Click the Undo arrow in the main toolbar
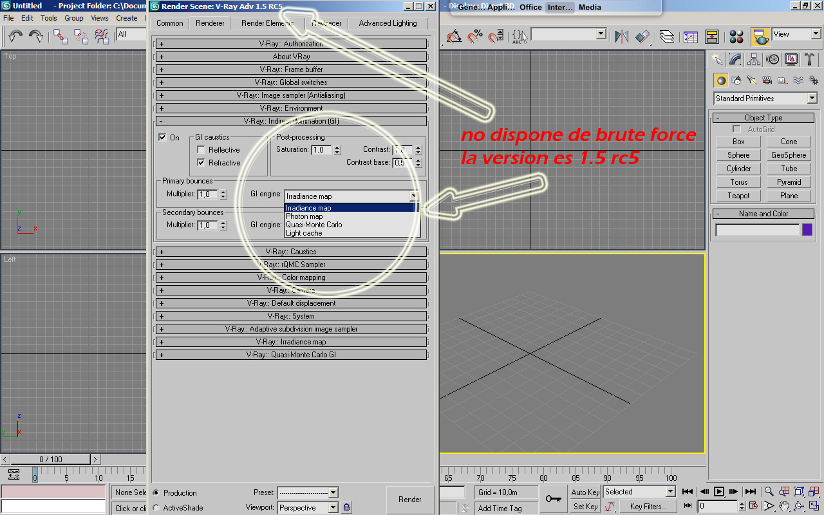Image resolution: width=824 pixels, height=515 pixels. tap(15, 36)
